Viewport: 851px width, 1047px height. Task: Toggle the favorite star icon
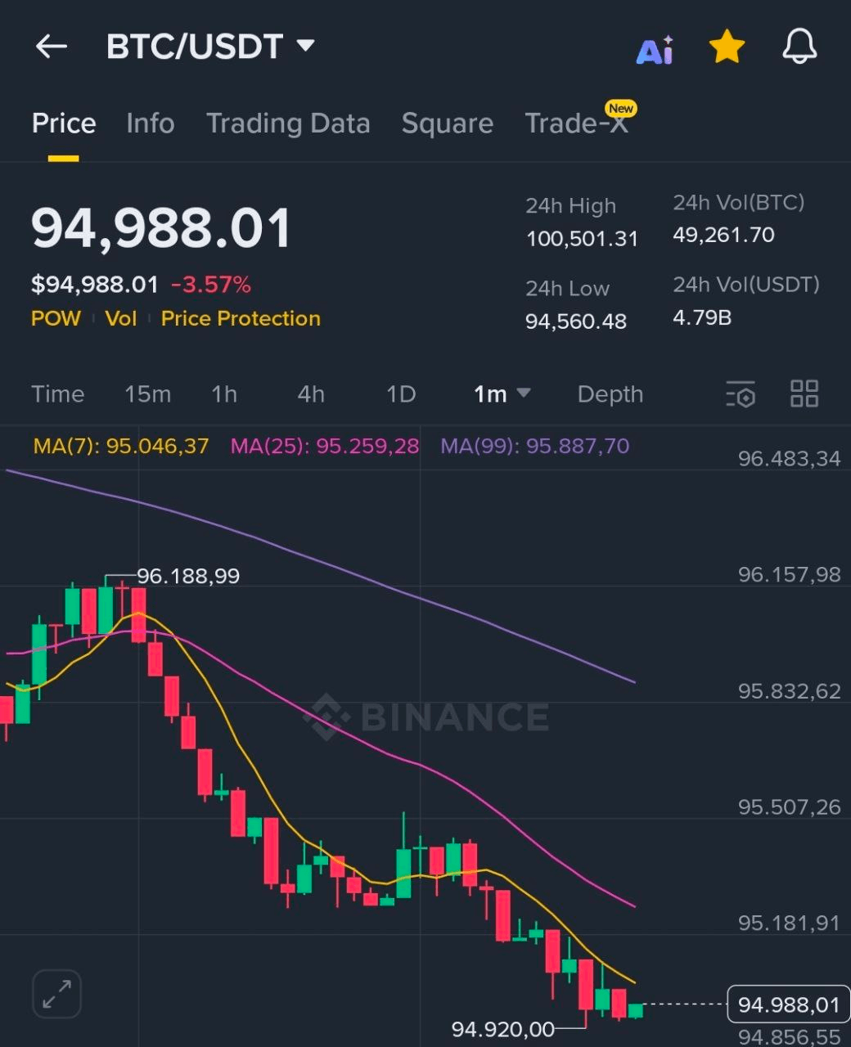(x=727, y=47)
